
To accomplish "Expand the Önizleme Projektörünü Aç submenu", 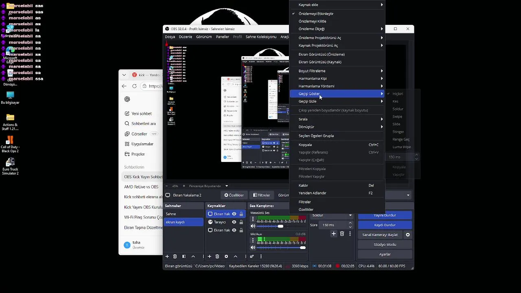I will [x=337, y=38].
